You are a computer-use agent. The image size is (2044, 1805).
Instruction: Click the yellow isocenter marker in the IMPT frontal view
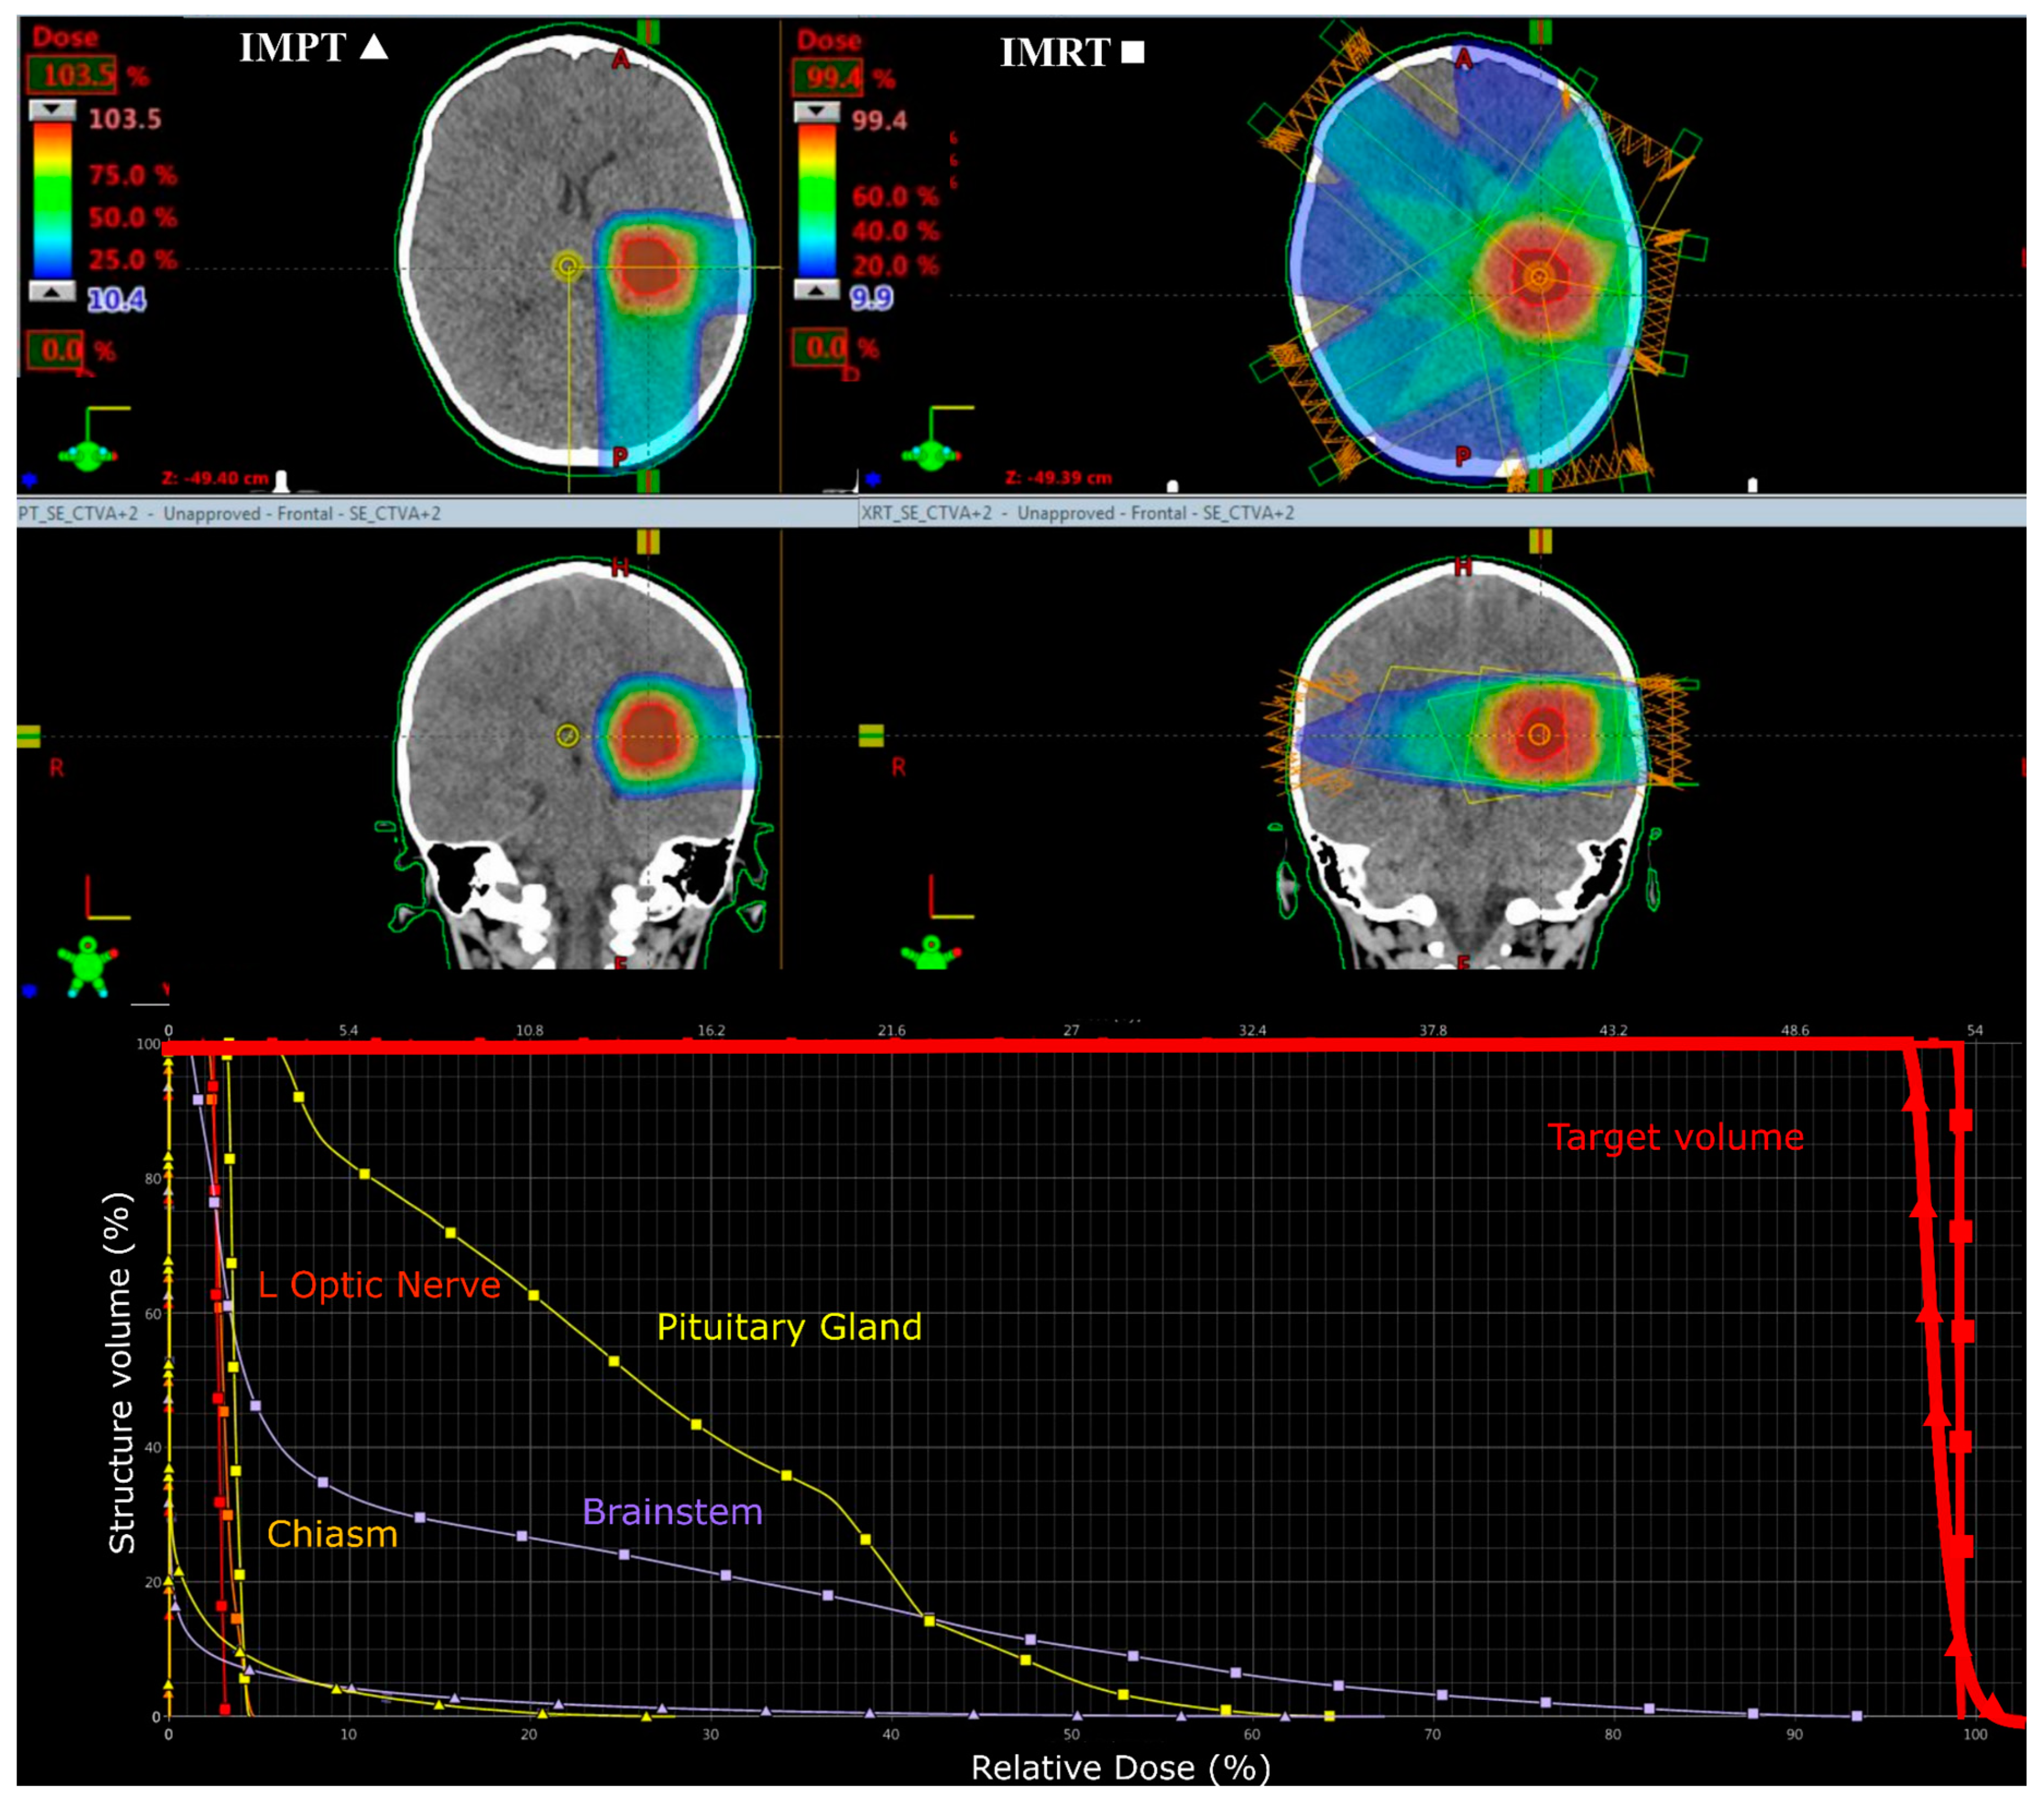[x=567, y=736]
